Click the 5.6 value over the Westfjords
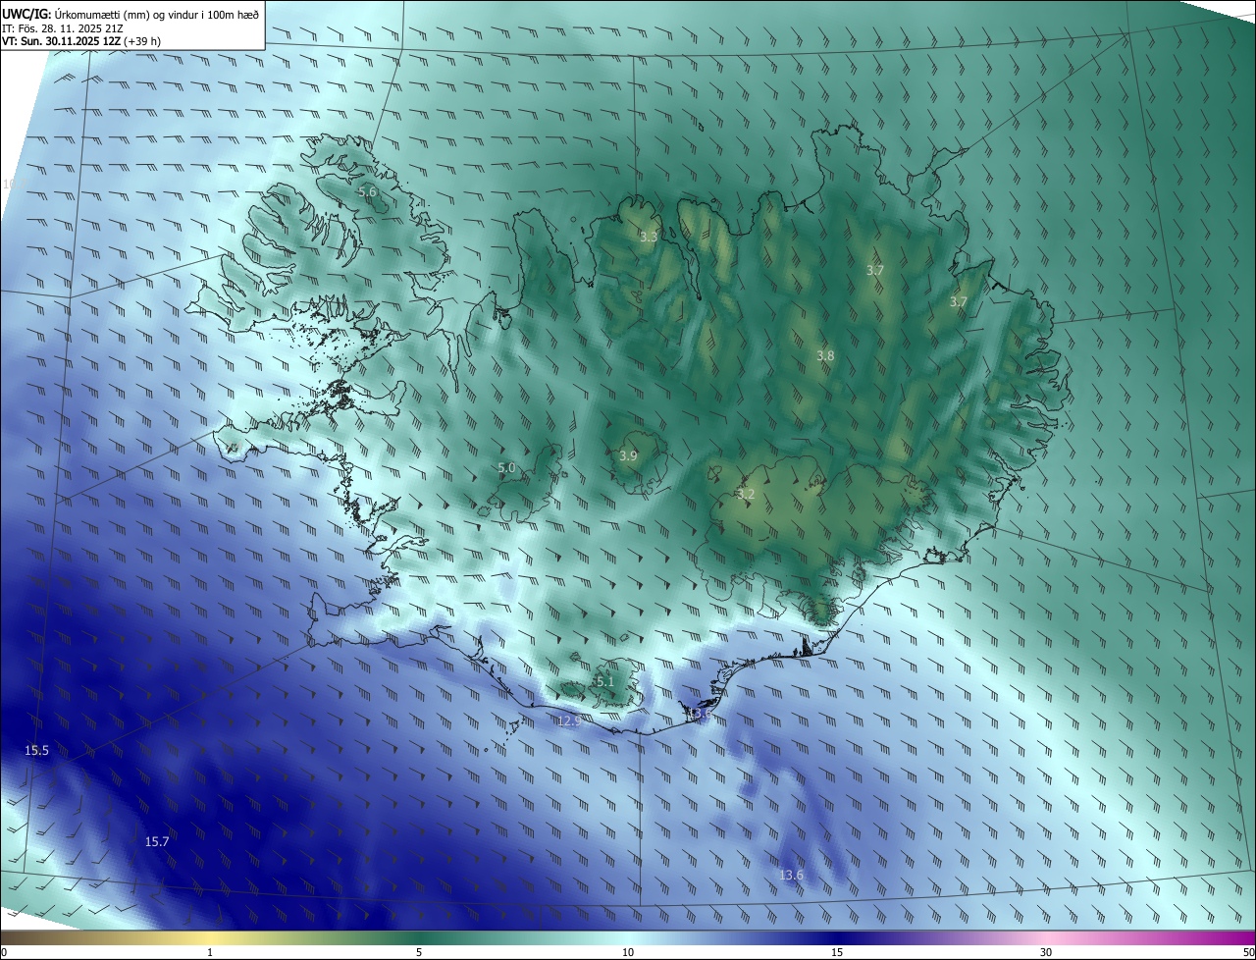This screenshot has height=960, width=1256. point(367,192)
